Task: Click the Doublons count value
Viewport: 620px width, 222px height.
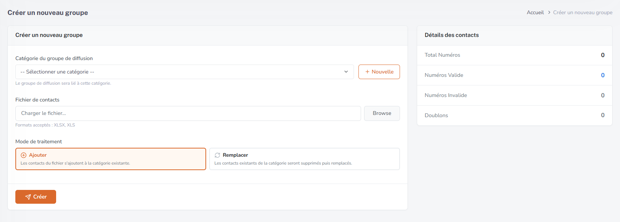Action: coord(603,115)
